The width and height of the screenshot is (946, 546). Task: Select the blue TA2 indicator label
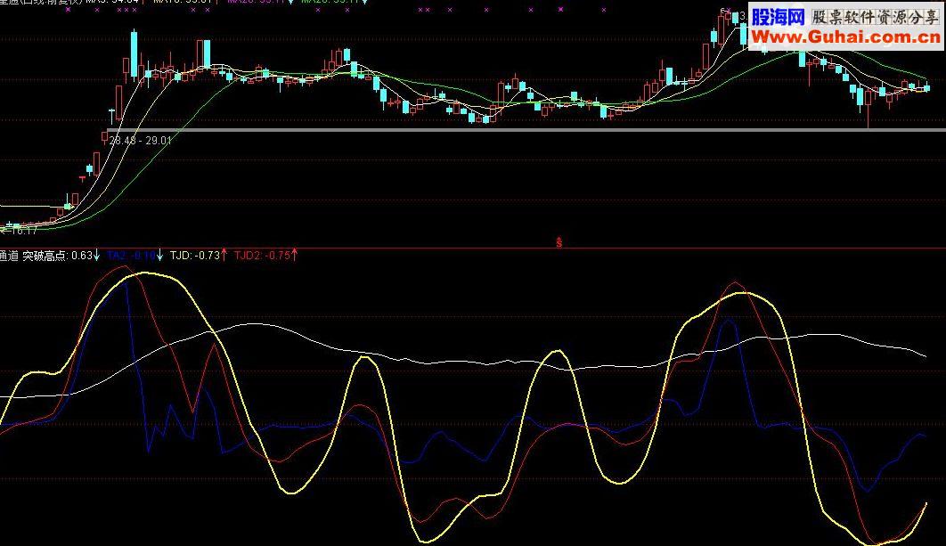tap(131, 256)
